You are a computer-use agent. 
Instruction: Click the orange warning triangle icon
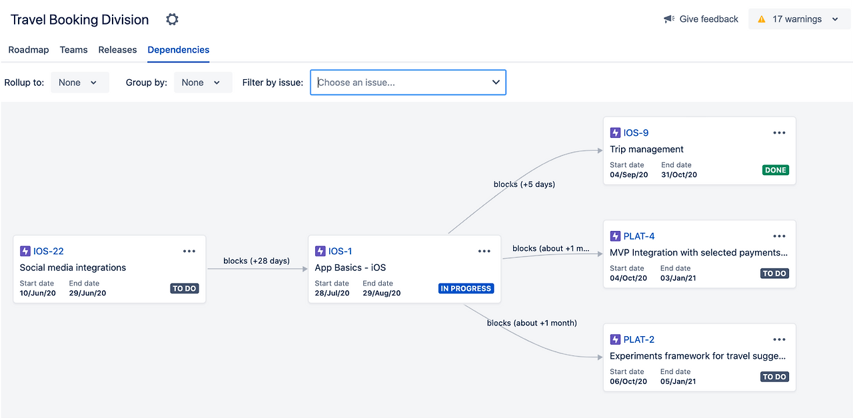[762, 19]
